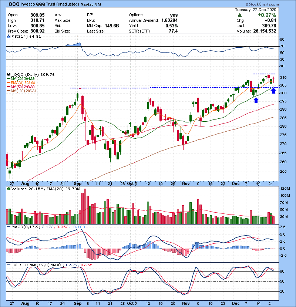Click the "Invesco QQQ Trust (unadjusted)" title
Screen dimensions: 296x307
click(50, 4)
